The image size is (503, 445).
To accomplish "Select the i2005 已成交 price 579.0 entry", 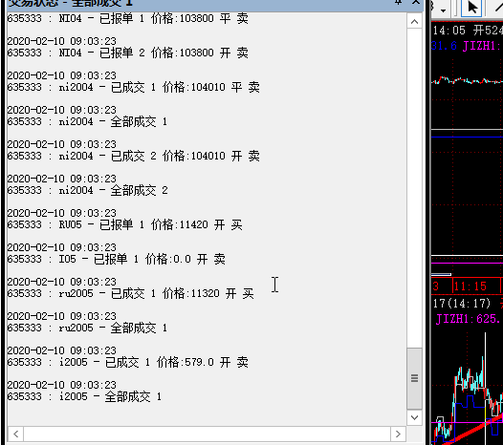I will [x=128, y=362].
